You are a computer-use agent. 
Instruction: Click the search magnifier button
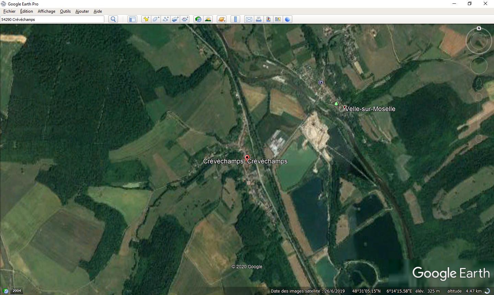(113, 19)
